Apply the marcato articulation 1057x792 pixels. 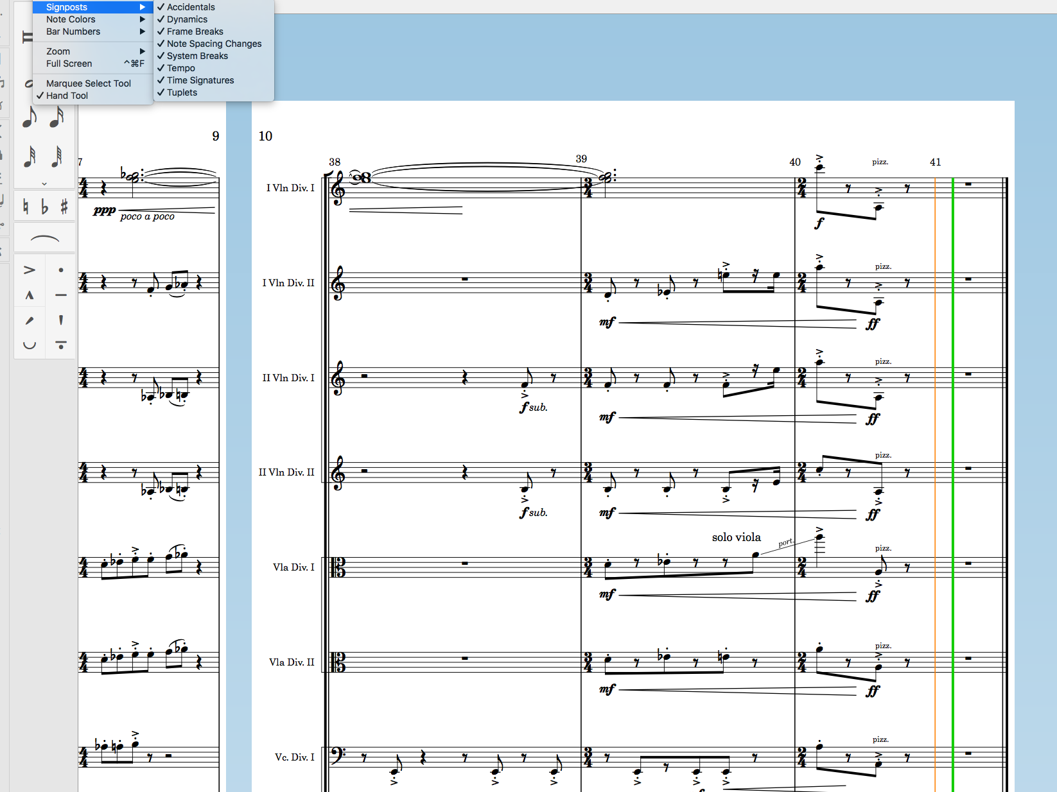point(30,295)
